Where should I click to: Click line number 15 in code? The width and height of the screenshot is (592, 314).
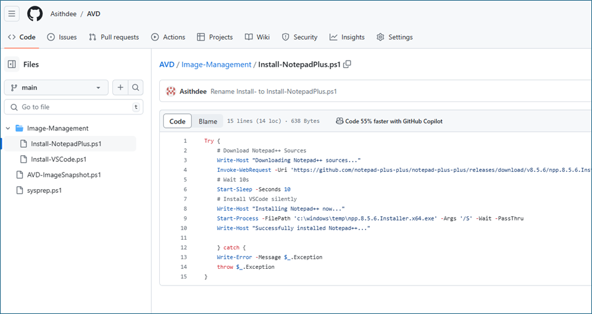(183, 276)
